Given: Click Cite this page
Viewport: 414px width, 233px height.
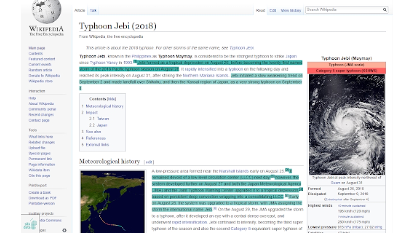Looking at the screenshot, I should (x=39, y=176).
